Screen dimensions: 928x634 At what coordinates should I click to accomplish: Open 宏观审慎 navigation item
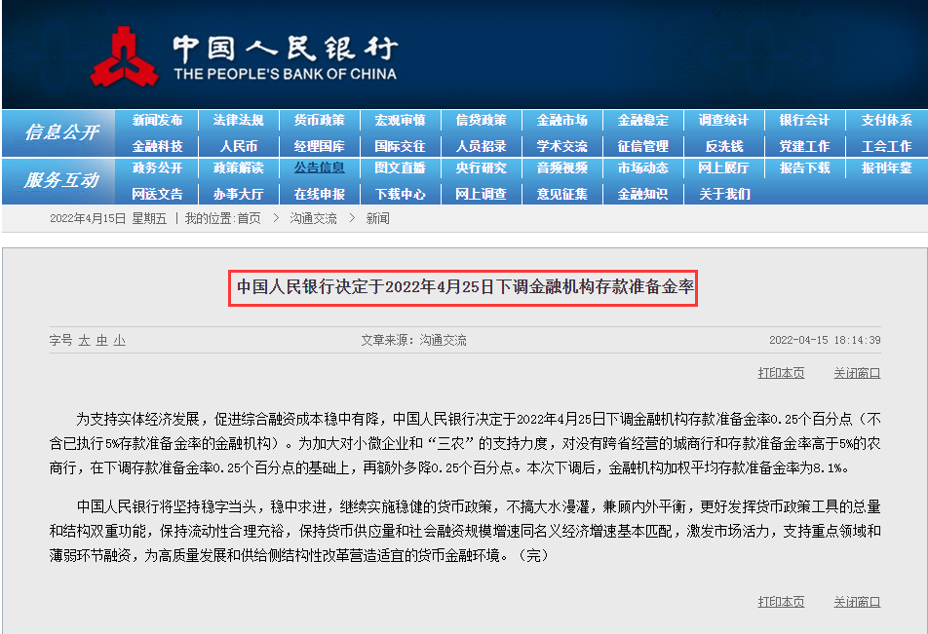[x=400, y=120]
